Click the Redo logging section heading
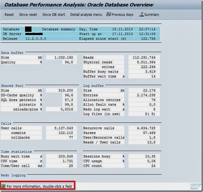This screenshot has height=192, width=203. click(x=13, y=175)
